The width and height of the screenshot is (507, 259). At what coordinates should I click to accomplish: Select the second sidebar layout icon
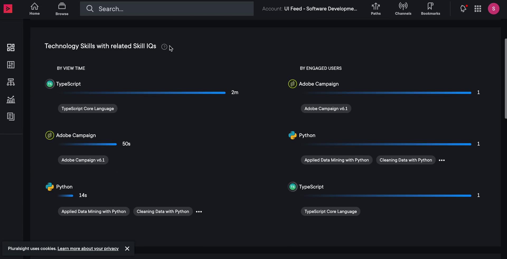pos(11,65)
